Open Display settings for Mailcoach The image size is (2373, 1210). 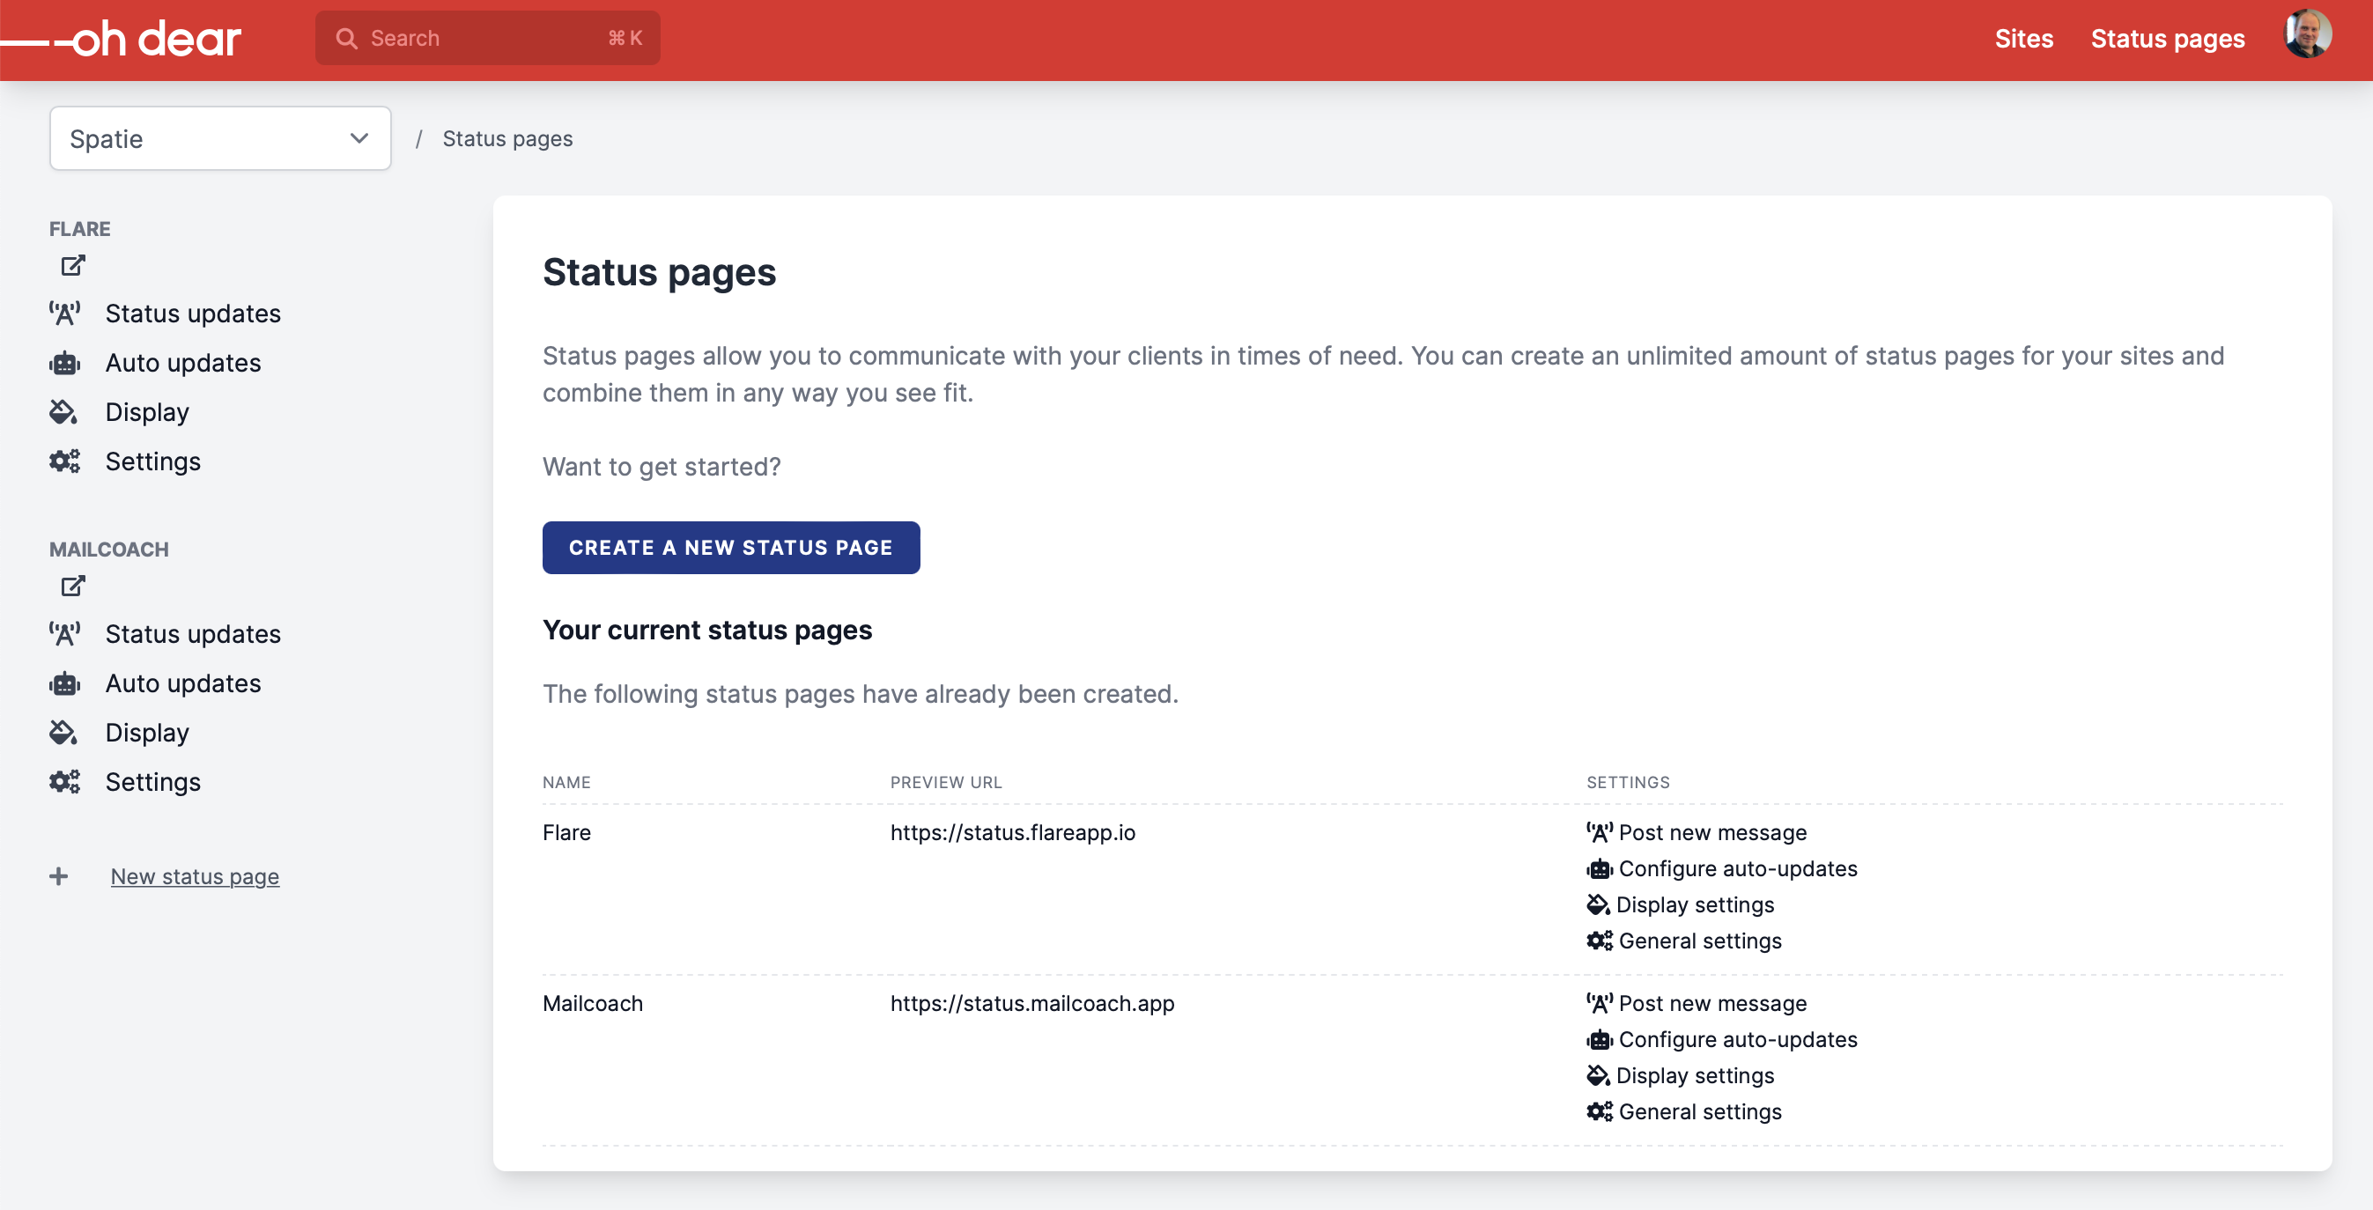tap(1695, 1074)
